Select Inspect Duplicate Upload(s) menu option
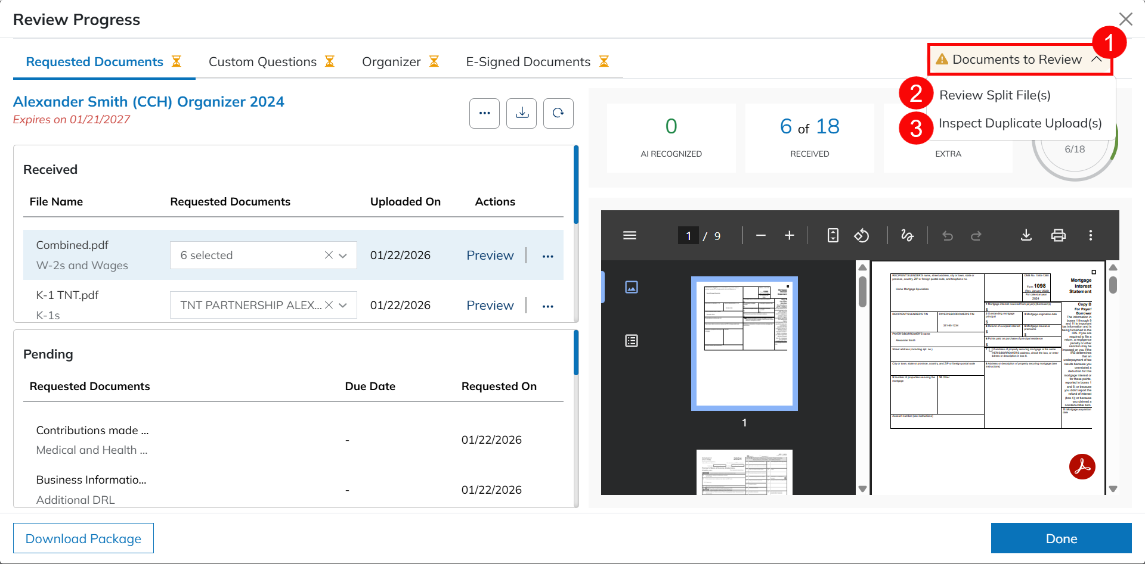This screenshot has width=1145, height=564. [x=1020, y=123]
